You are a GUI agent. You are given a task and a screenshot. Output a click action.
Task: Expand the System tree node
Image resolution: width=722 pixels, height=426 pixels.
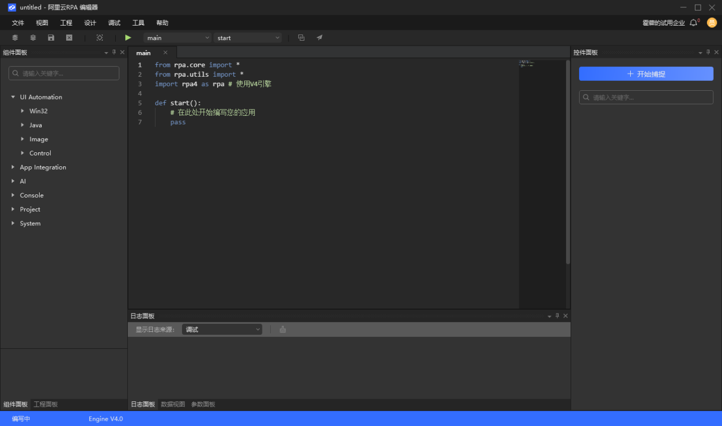(13, 224)
